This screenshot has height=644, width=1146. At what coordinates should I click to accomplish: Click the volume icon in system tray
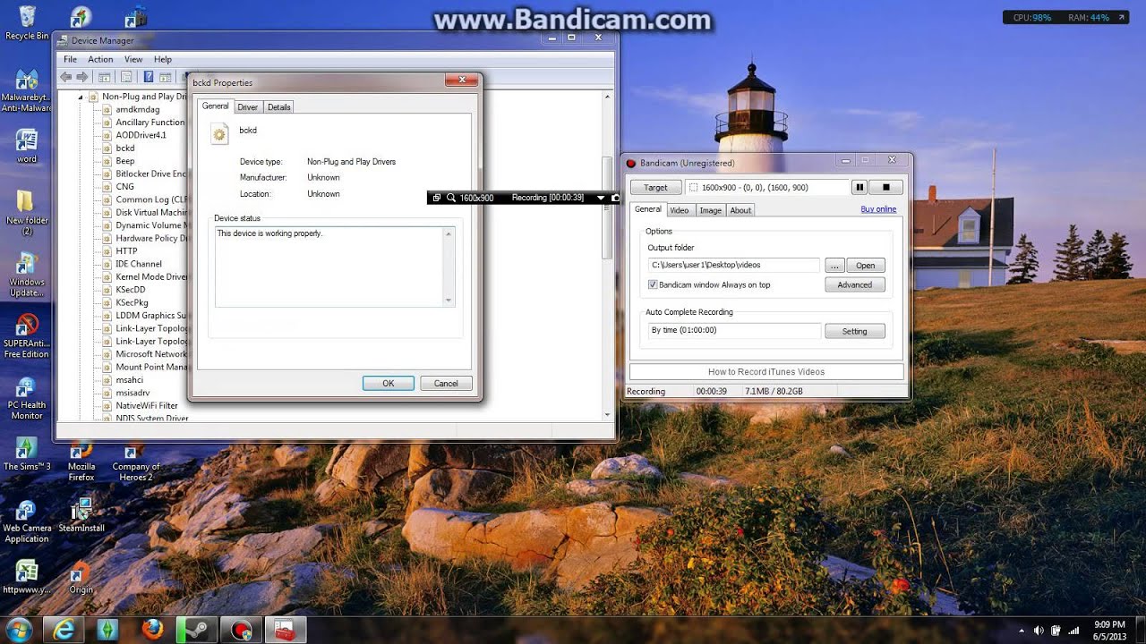[1039, 631]
